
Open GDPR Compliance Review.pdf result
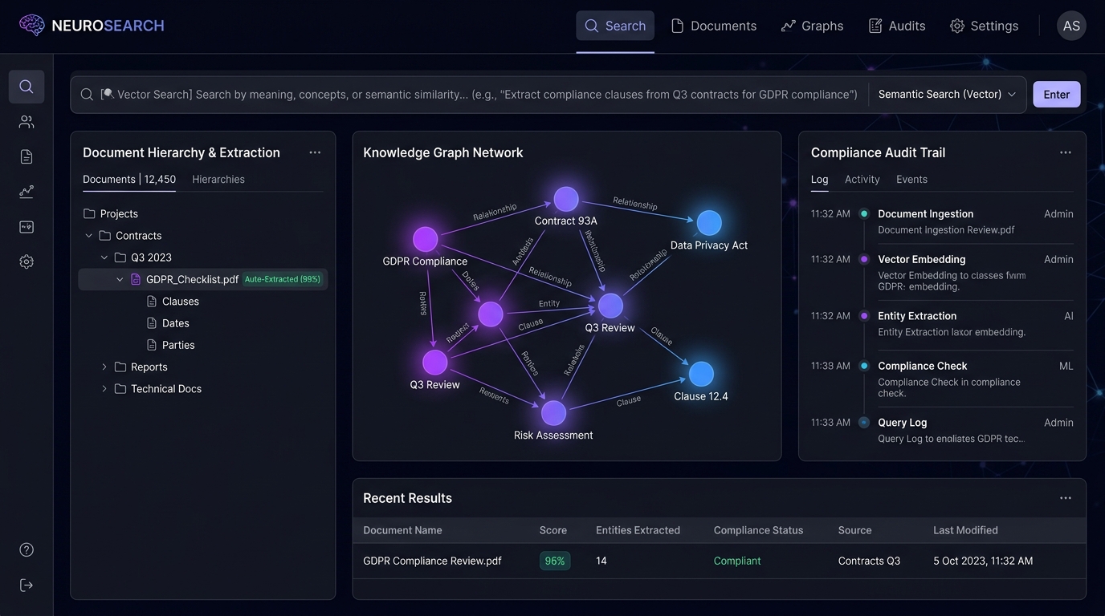click(432, 561)
